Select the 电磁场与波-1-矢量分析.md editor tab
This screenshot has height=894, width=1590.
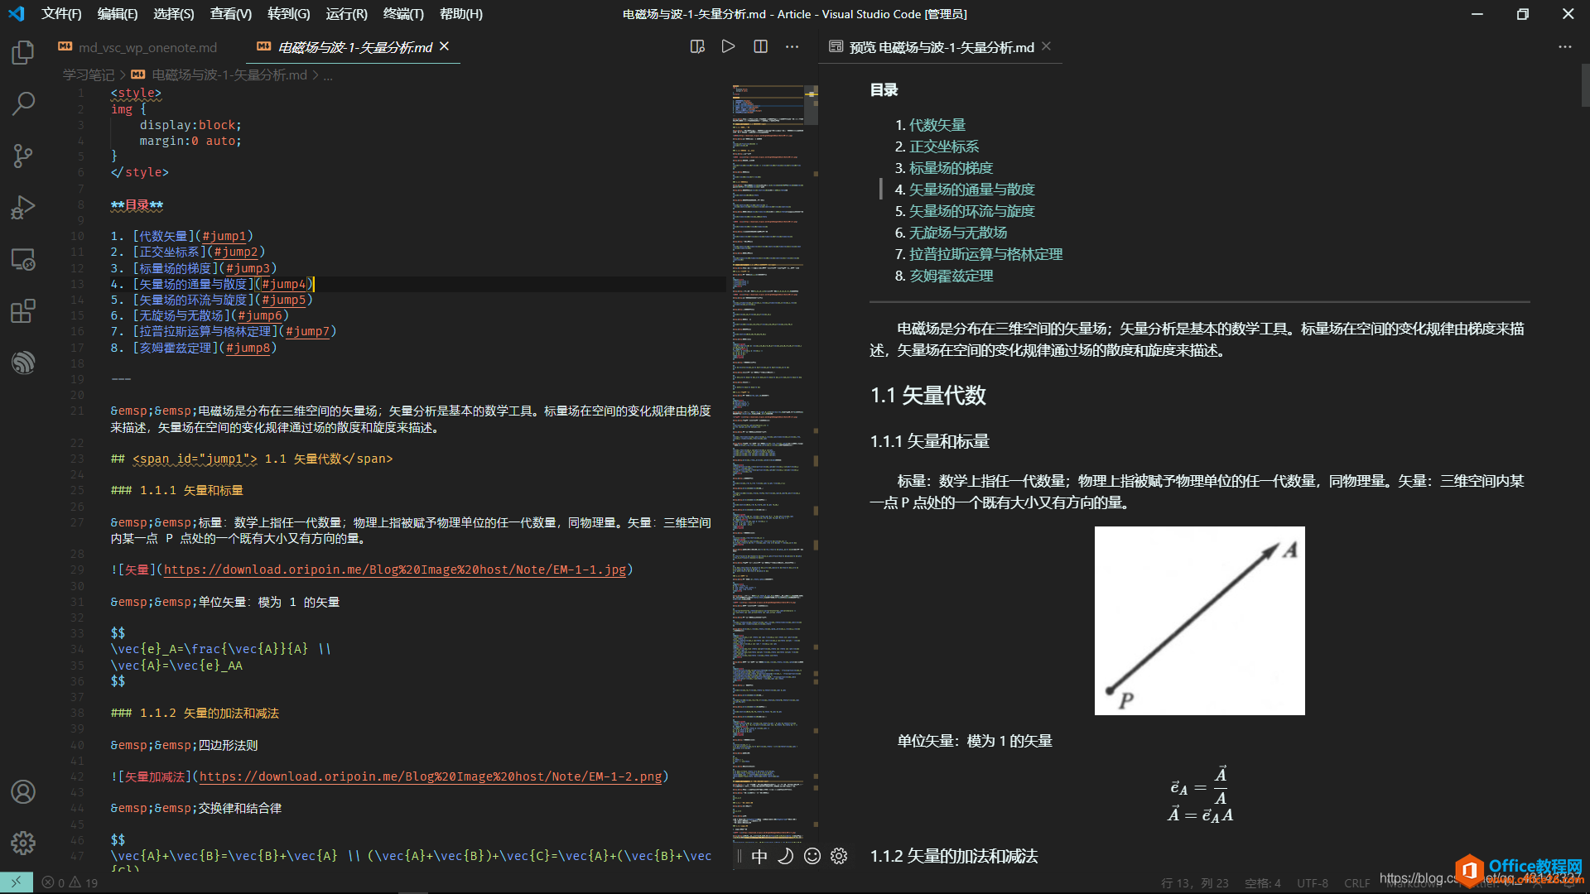[x=354, y=47]
